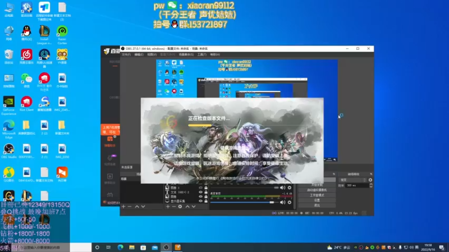Toggle the lock on the 图像 source
449x252 pixels.
click(206, 197)
